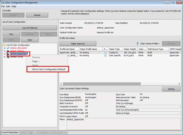The height and width of the screenshot is (135, 183).
Task: Click the greyed Delete button beside Copy
Action: click(x=11, y=40)
